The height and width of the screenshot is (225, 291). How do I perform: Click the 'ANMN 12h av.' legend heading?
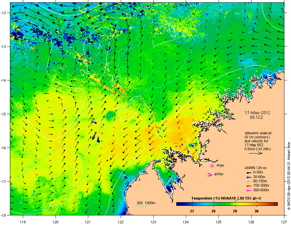(256, 168)
